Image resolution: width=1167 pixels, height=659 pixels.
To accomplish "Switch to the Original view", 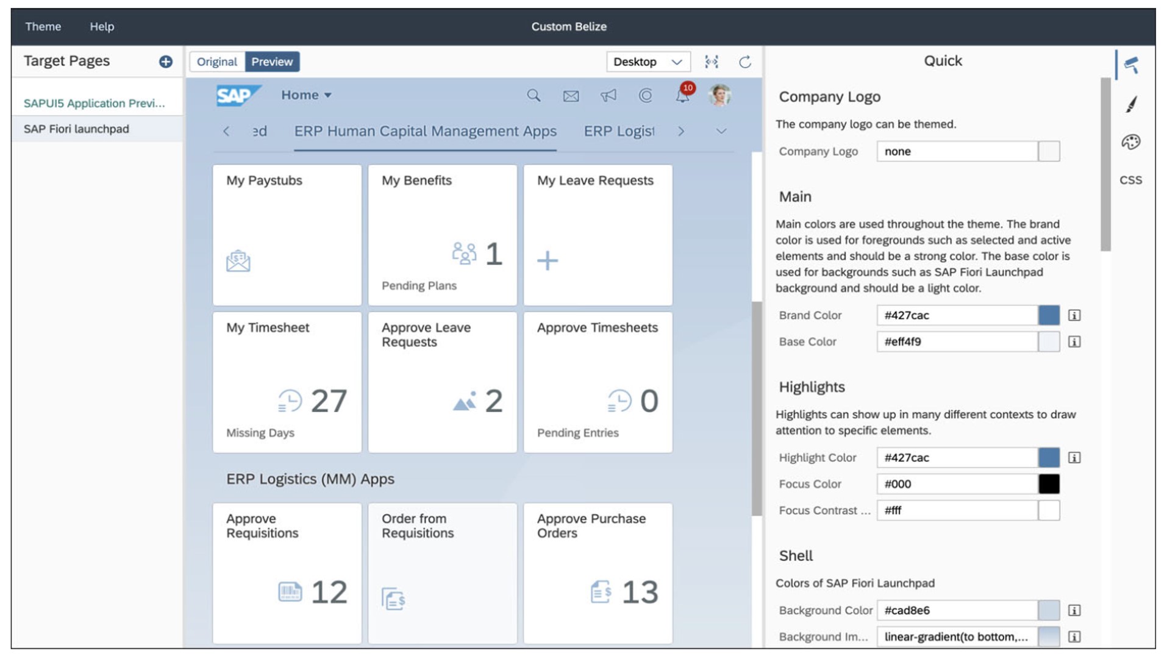I will coord(217,62).
